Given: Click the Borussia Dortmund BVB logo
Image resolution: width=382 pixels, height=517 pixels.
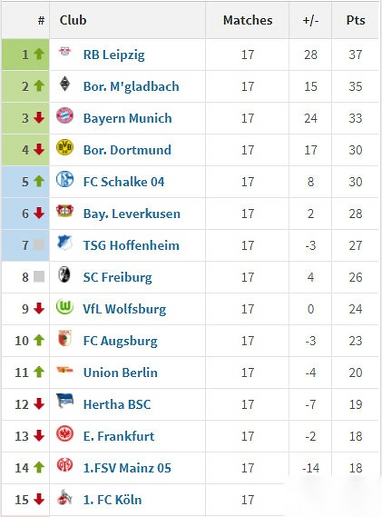Looking at the screenshot, I should point(65,148).
